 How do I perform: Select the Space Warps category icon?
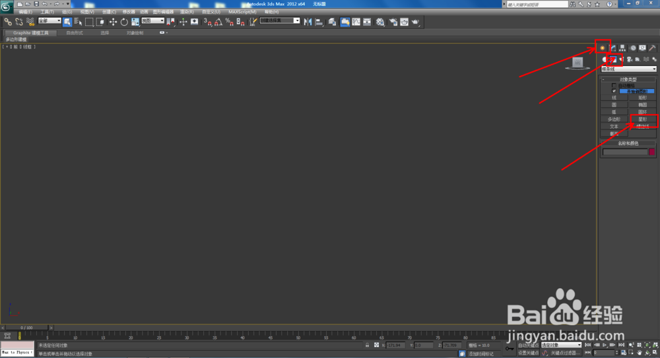click(x=646, y=59)
